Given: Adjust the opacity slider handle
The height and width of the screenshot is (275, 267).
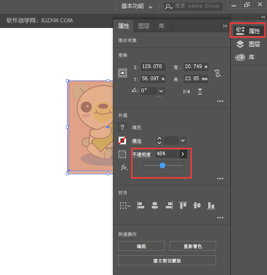Looking at the screenshot, I should point(162,165).
